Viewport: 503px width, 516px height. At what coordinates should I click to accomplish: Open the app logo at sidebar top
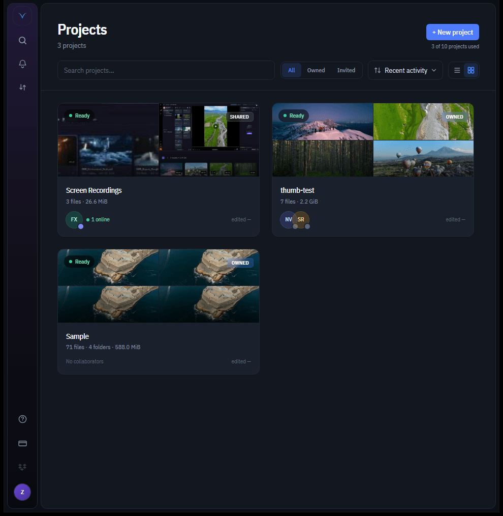pyautogui.click(x=22, y=16)
